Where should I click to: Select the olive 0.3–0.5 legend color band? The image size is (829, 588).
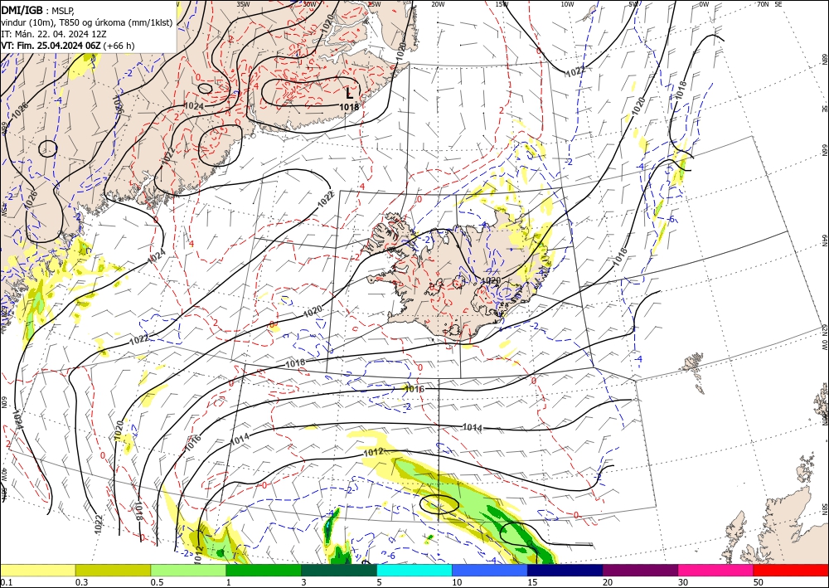click(x=113, y=570)
